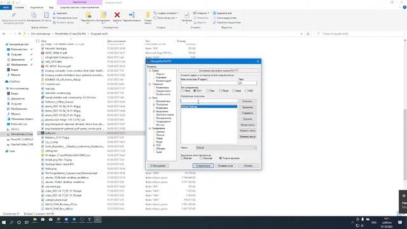Click the ribbon Help question mark icon
This screenshot has height=229, width=407.
click(x=404, y=8)
